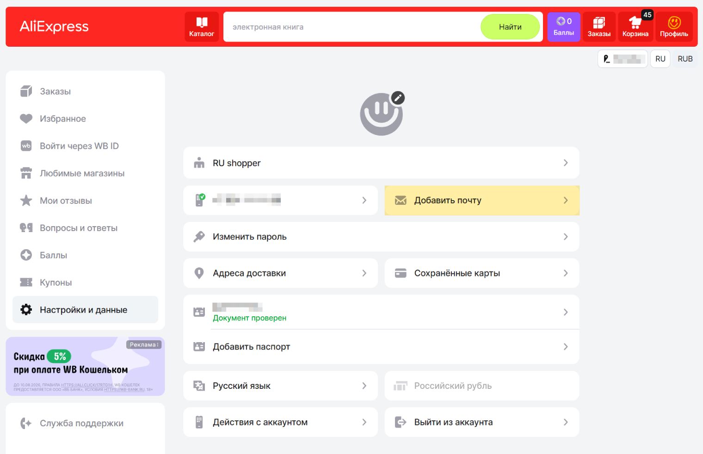The width and height of the screenshot is (703, 454).
Task: Click the gear icon beside Настройки и данные
Action: [x=26, y=309]
